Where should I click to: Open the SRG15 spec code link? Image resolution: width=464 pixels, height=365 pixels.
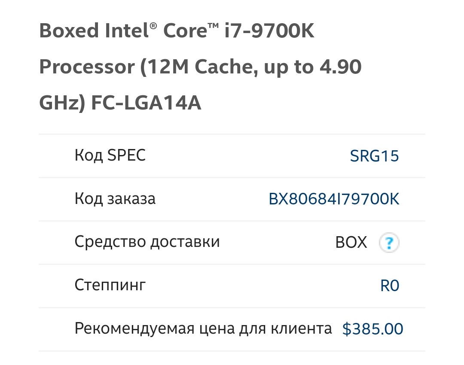[x=375, y=156]
